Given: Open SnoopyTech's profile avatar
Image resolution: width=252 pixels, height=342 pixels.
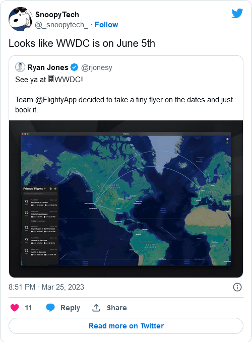Looking at the screenshot, I should click(21, 19).
